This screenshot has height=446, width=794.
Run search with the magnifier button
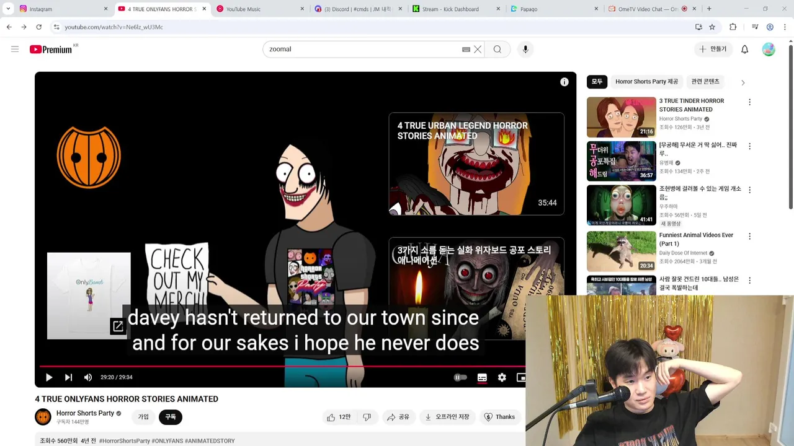click(497, 50)
